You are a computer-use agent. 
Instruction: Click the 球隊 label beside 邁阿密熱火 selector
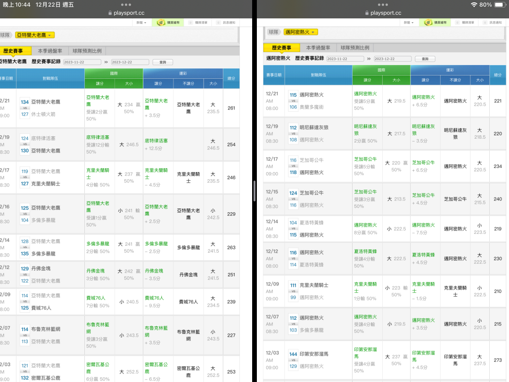274,32
